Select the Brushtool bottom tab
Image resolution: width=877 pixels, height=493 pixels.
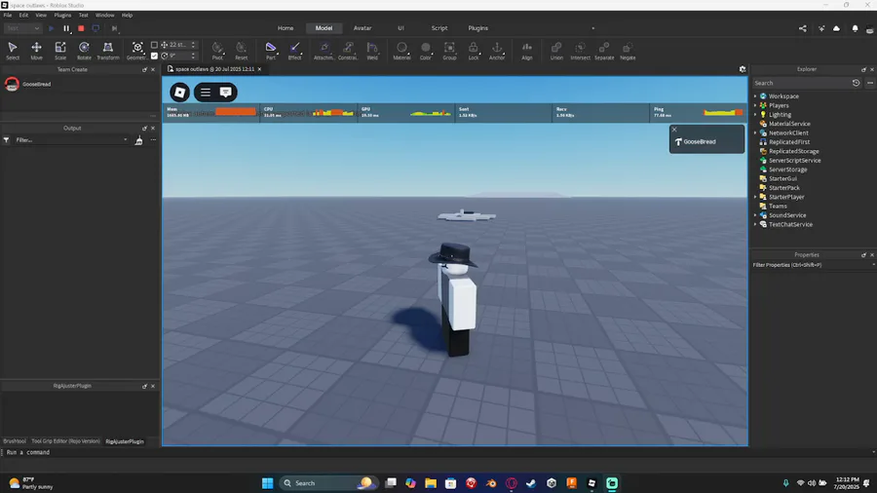pyautogui.click(x=15, y=441)
